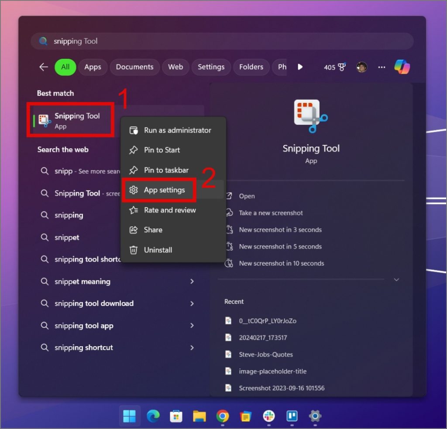
Task: Expand snipping tool app suggestion arrow
Action: tap(192, 325)
